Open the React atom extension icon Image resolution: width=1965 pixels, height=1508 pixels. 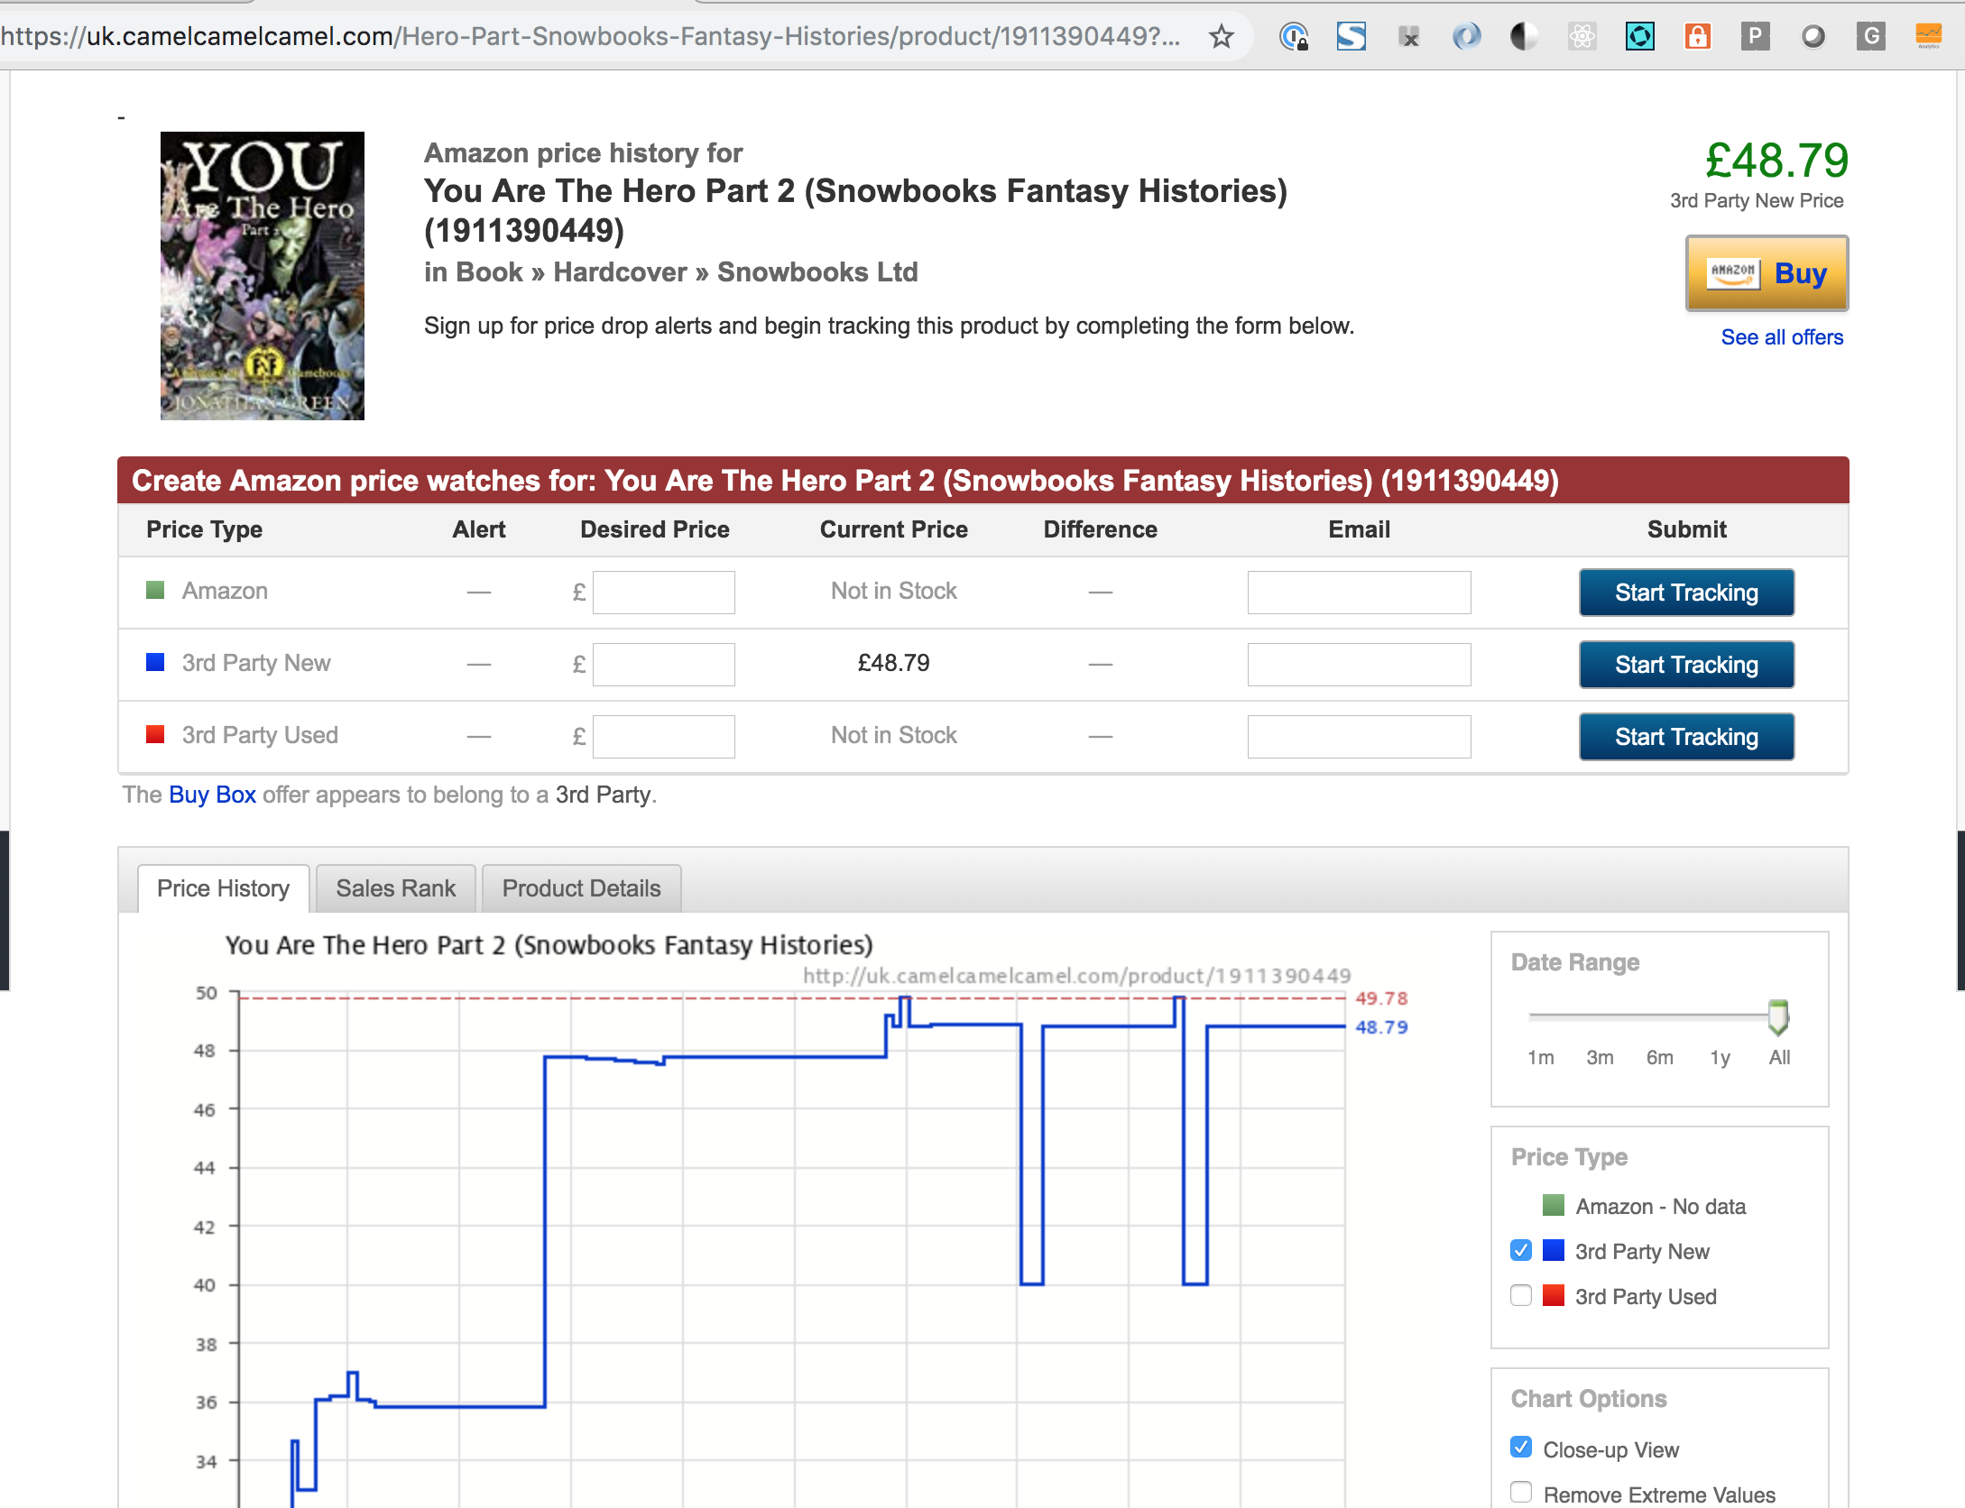[1582, 36]
